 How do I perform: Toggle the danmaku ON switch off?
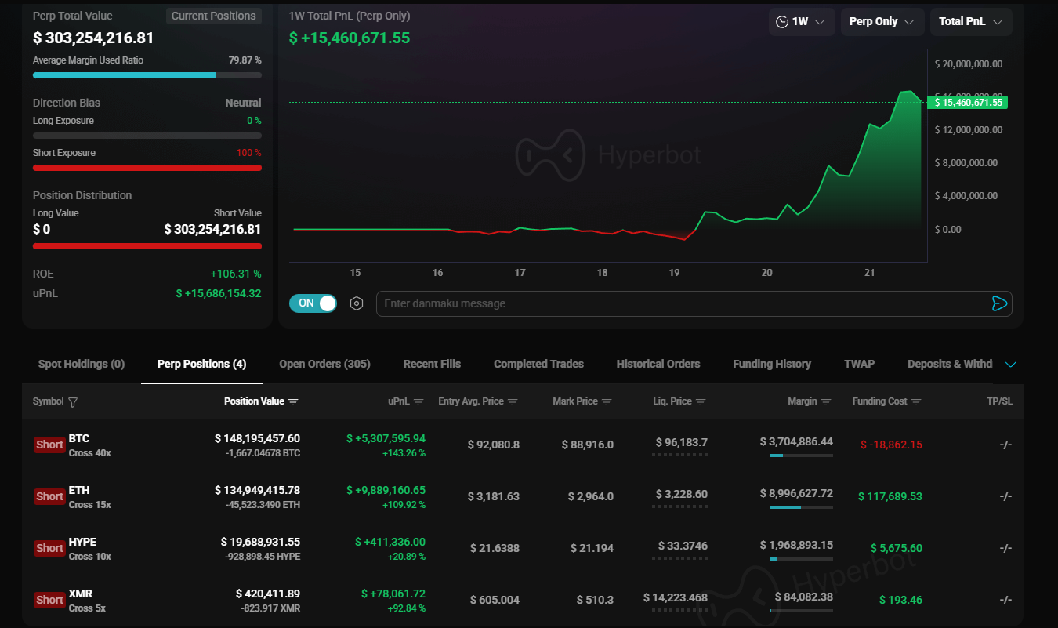click(x=313, y=303)
